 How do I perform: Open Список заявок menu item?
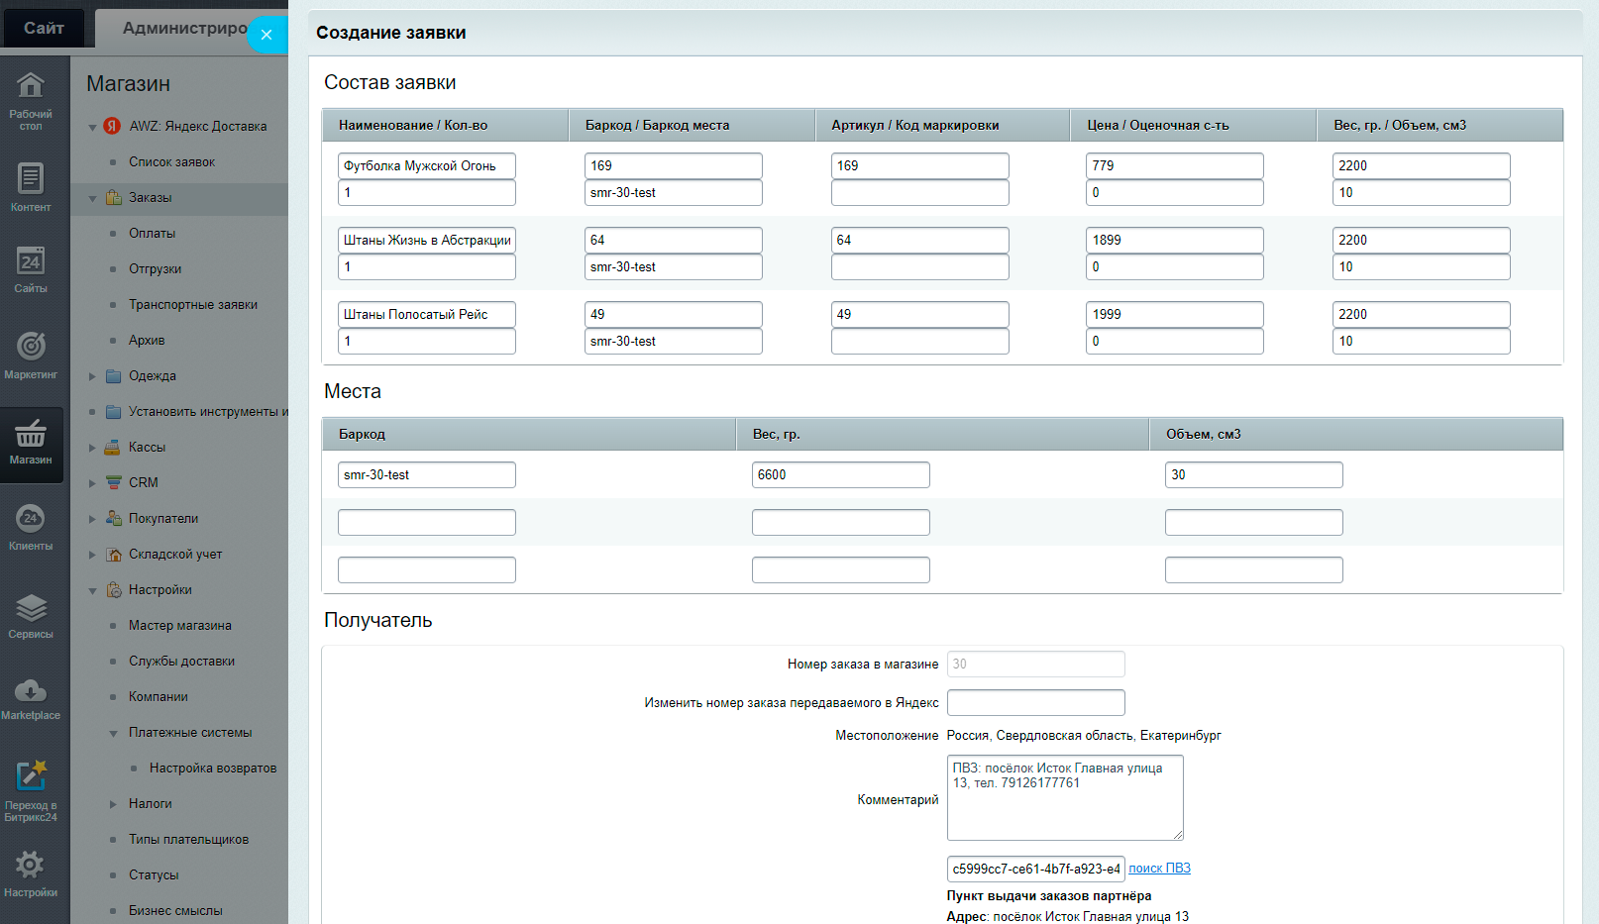(x=171, y=161)
